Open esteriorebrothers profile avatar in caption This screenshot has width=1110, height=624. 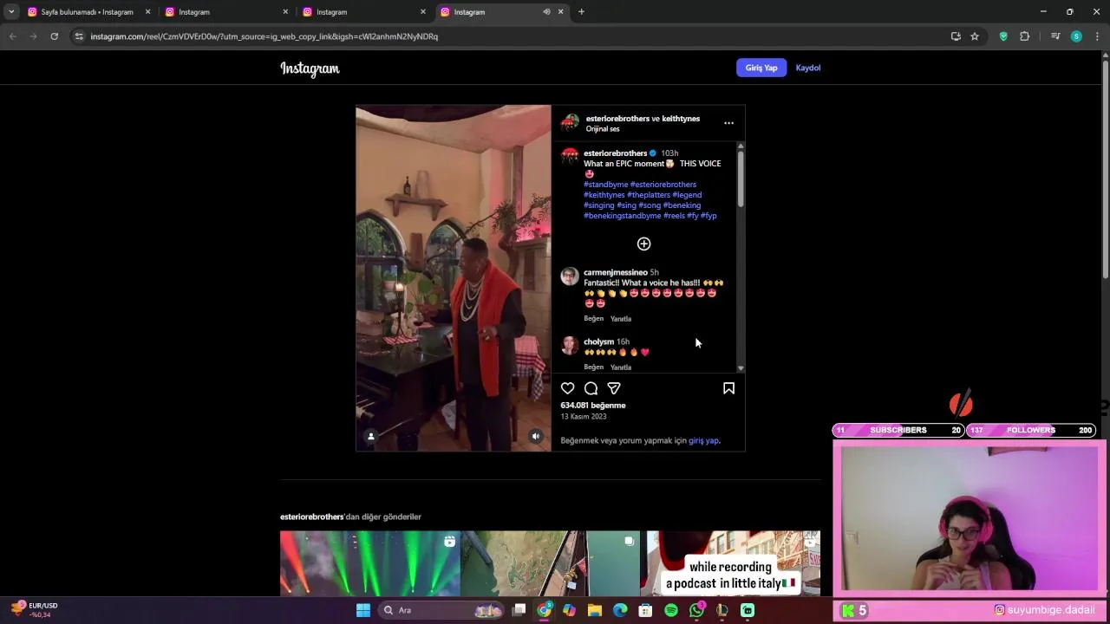(x=570, y=156)
